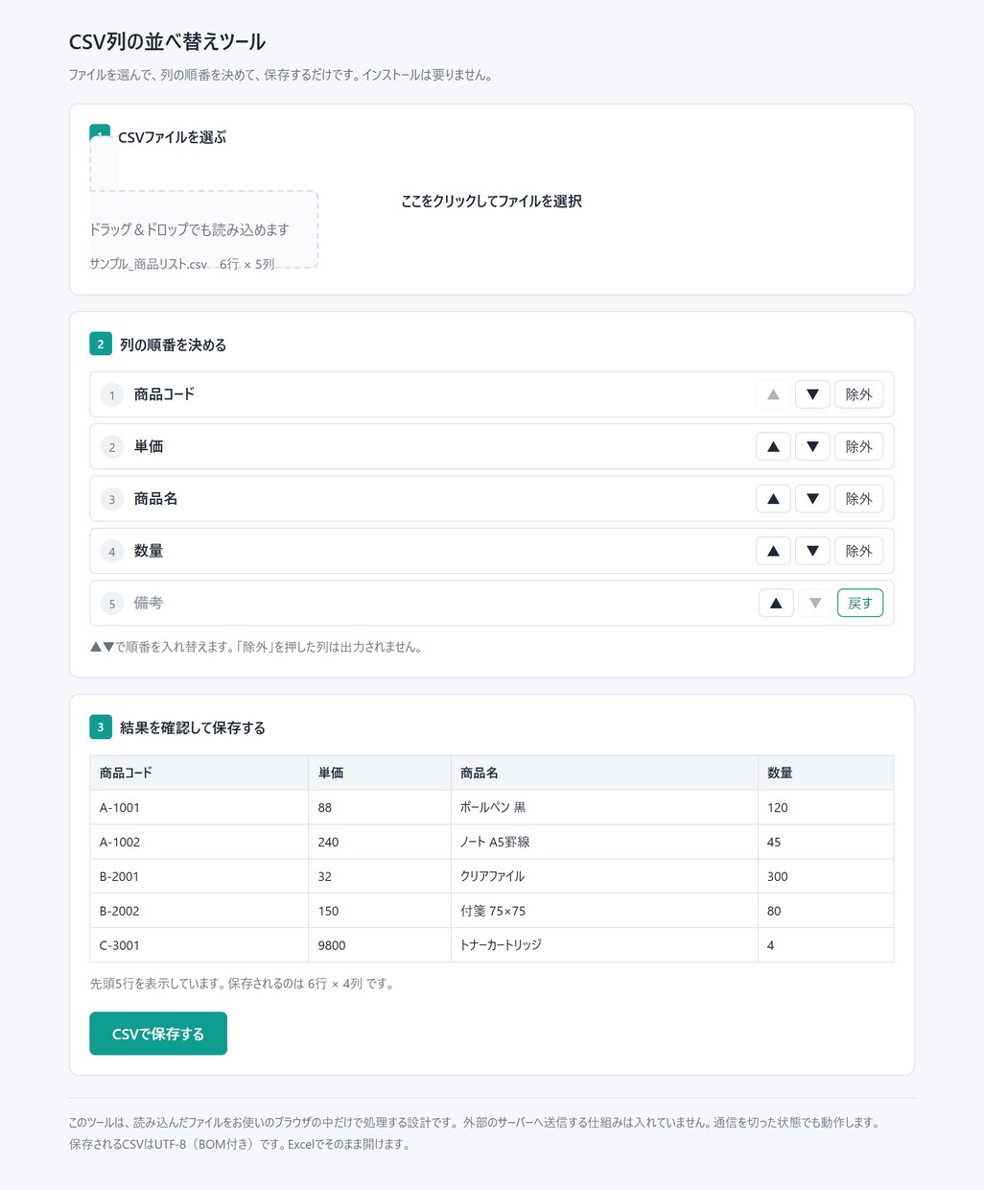The image size is (984, 1190).
Task: Exclude the 単価 column
Action: pyautogui.click(x=858, y=446)
